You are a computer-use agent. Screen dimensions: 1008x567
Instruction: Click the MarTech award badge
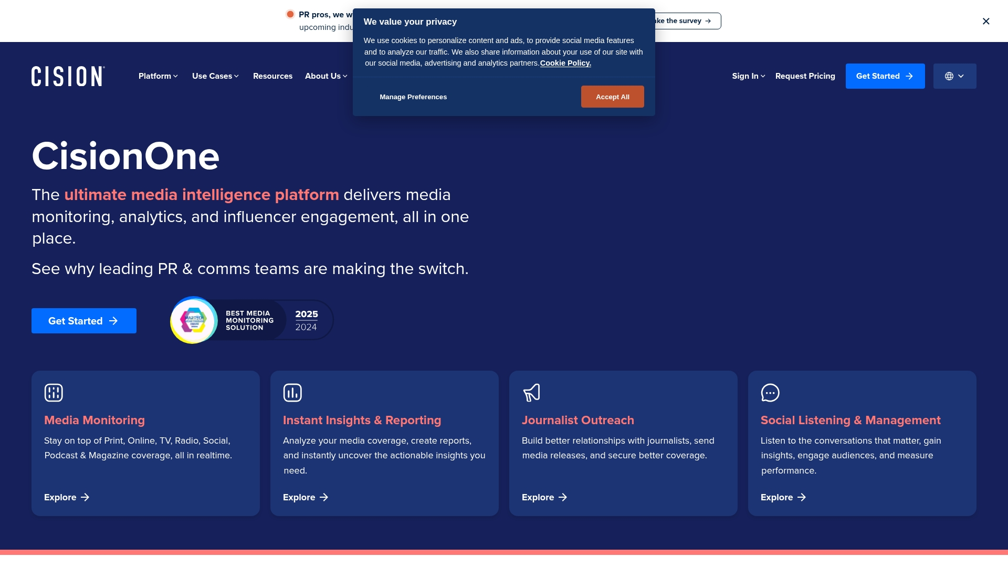pos(252,320)
